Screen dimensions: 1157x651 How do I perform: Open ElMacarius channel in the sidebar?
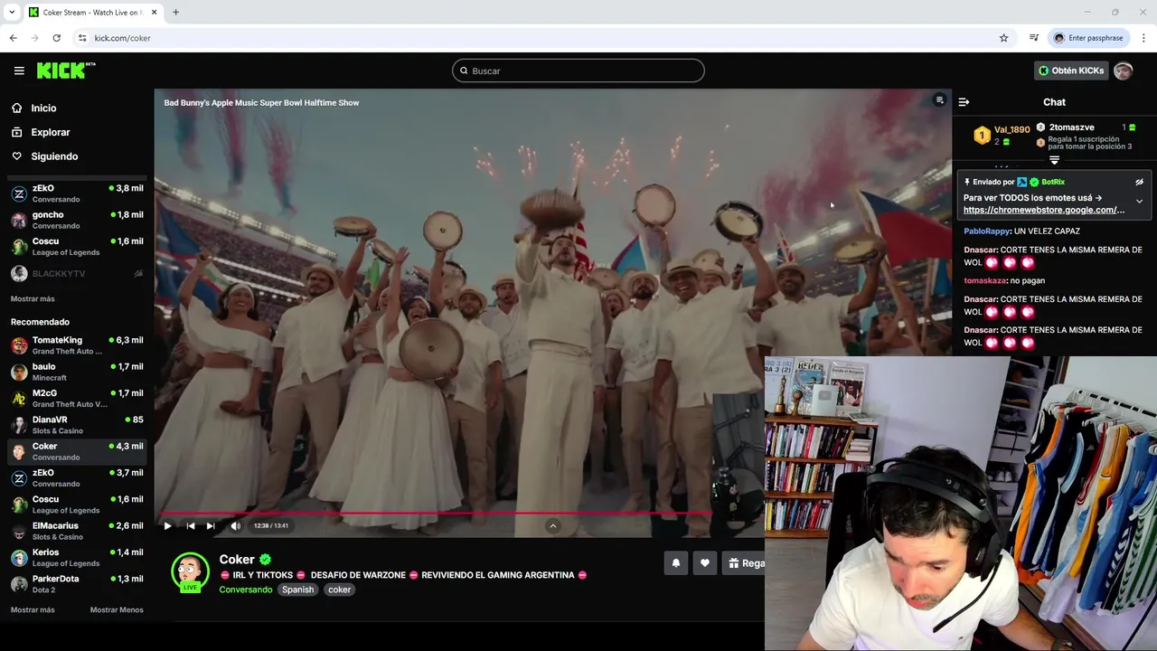pos(77,531)
